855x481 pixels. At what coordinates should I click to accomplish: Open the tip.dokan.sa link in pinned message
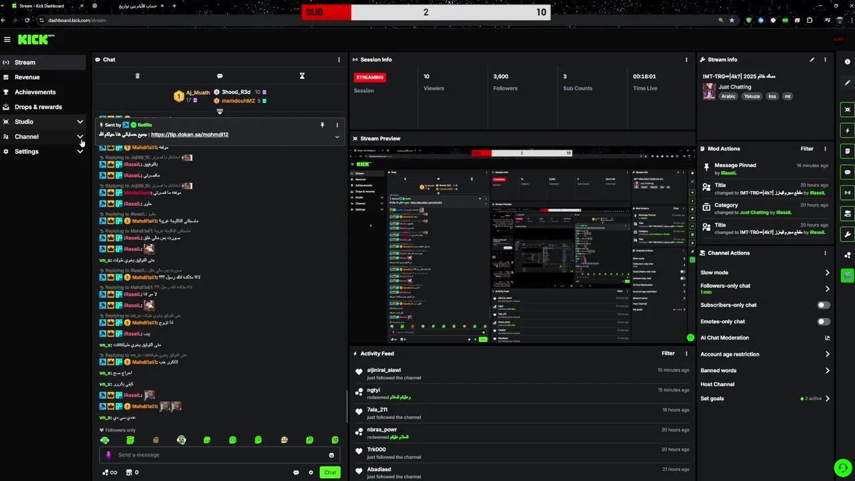(x=190, y=134)
